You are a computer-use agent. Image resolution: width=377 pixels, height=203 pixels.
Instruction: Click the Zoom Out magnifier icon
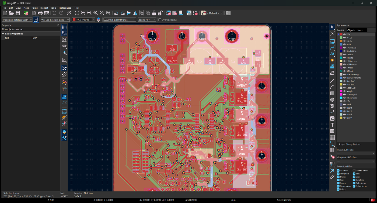pos(89,13)
